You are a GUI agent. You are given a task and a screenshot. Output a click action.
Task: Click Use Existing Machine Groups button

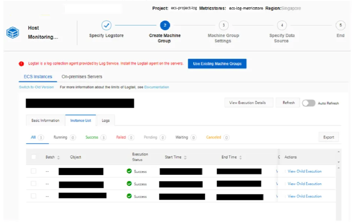click(x=217, y=64)
